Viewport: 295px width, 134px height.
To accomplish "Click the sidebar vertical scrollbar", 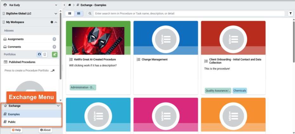I will (60, 46).
